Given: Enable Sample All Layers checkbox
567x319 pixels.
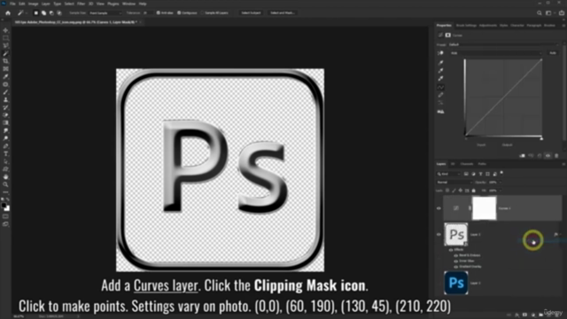Looking at the screenshot, I should coord(202,13).
